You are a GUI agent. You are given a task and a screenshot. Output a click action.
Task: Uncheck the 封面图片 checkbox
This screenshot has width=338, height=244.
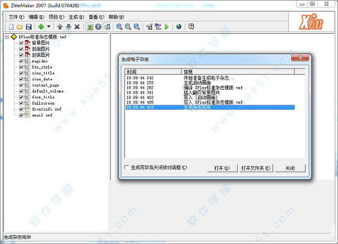pyautogui.click(x=21, y=49)
